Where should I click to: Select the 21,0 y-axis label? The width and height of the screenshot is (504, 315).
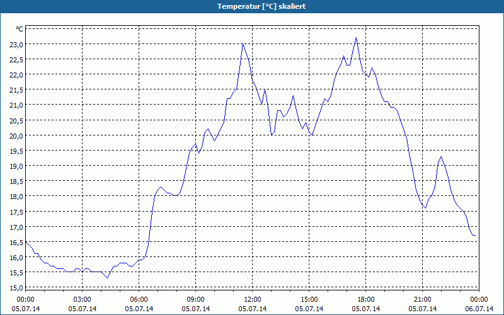(x=17, y=105)
